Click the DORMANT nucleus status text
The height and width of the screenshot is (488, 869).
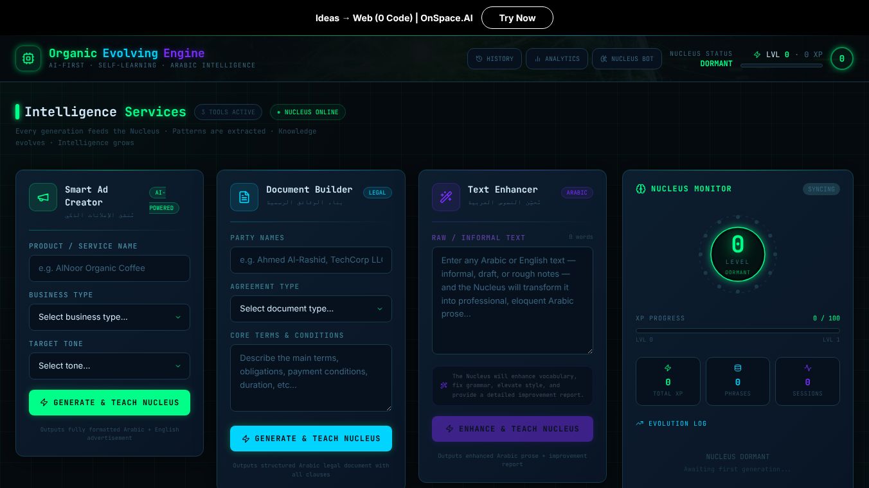[717, 64]
